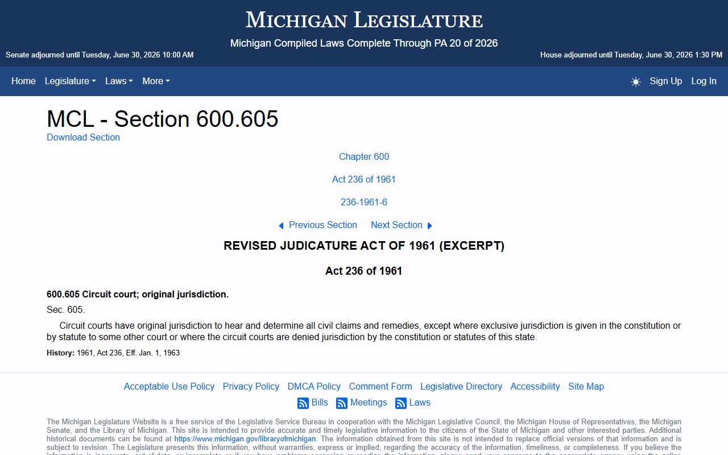
Task: Click the Next Section right arrow icon
Action: pyautogui.click(x=430, y=226)
